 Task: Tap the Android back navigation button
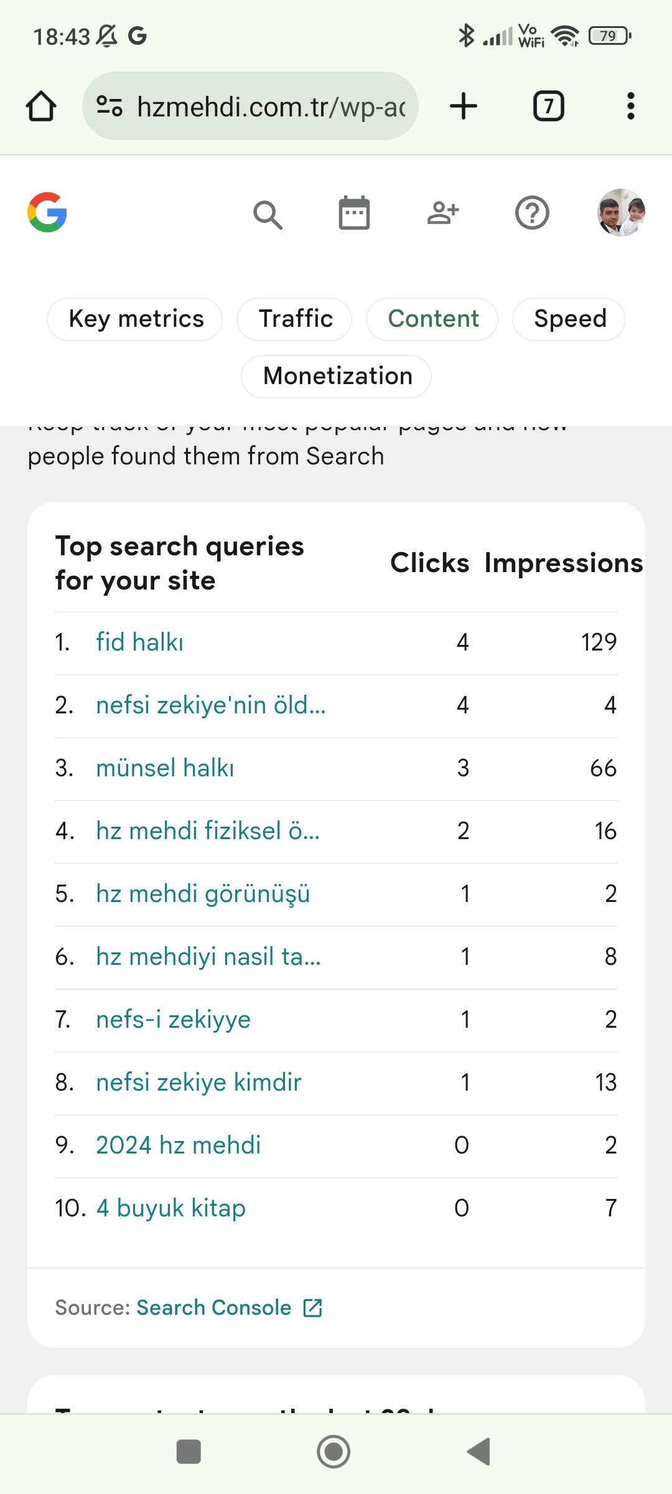click(x=479, y=1452)
